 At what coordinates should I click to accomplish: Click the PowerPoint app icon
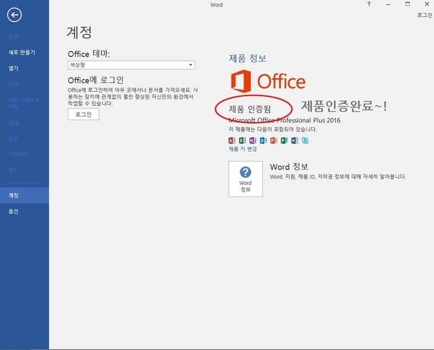(x=273, y=140)
